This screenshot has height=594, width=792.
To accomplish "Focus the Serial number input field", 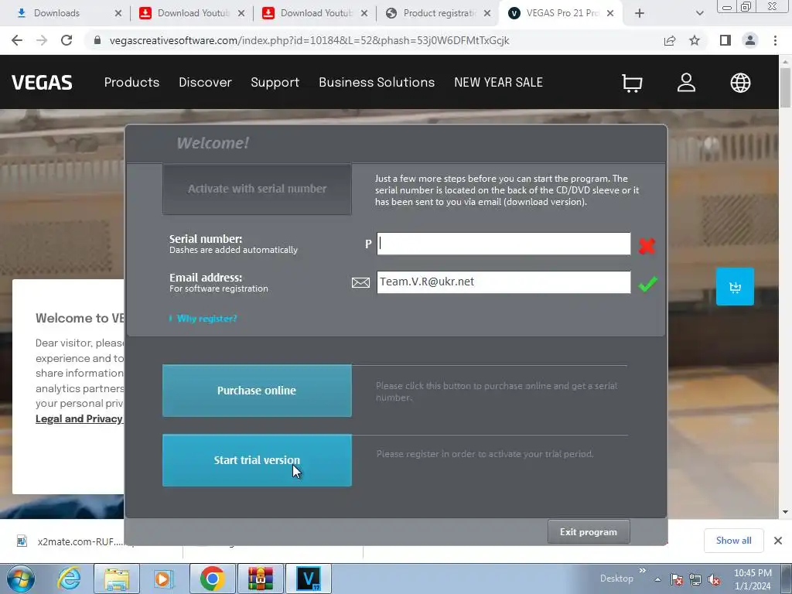I will pyautogui.click(x=504, y=244).
